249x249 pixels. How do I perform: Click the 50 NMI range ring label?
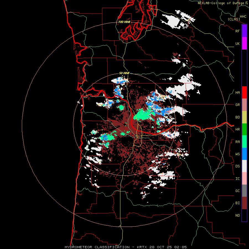coord(124,73)
